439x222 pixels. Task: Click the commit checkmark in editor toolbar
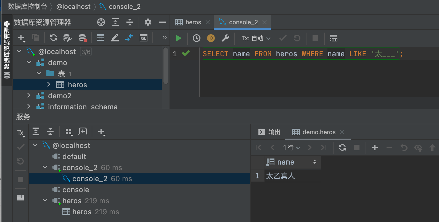(x=283, y=38)
